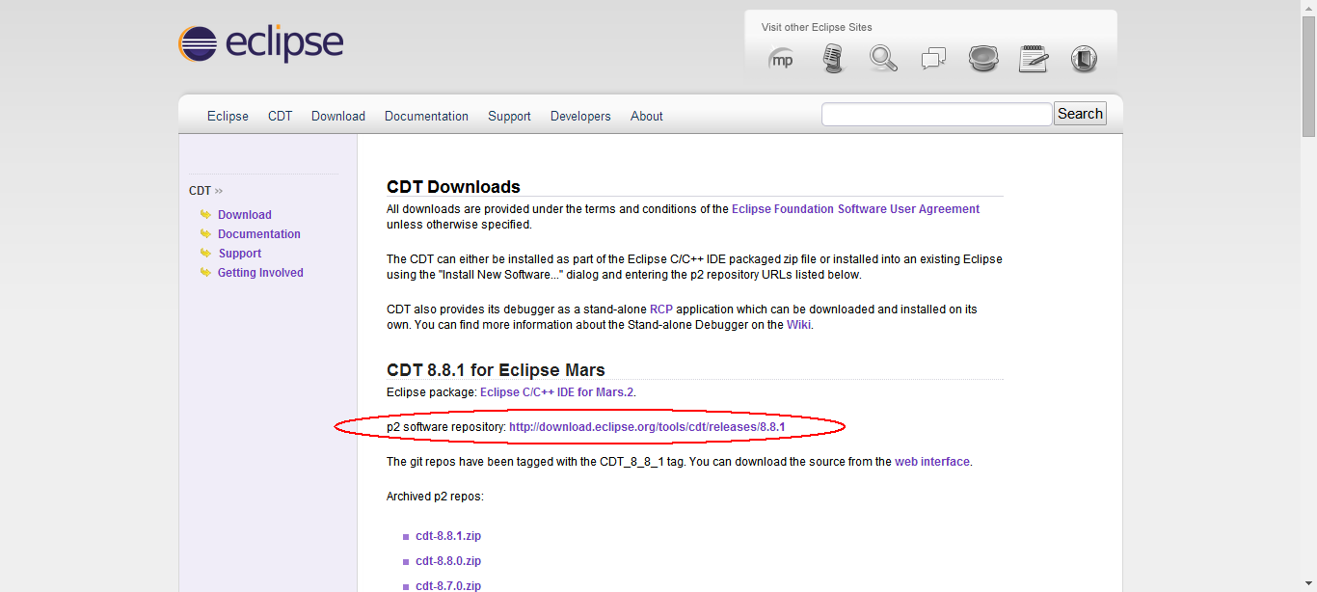This screenshot has width=1317, height=592.
Task: Open Documentation in the left sidebar
Action: pyautogui.click(x=259, y=234)
